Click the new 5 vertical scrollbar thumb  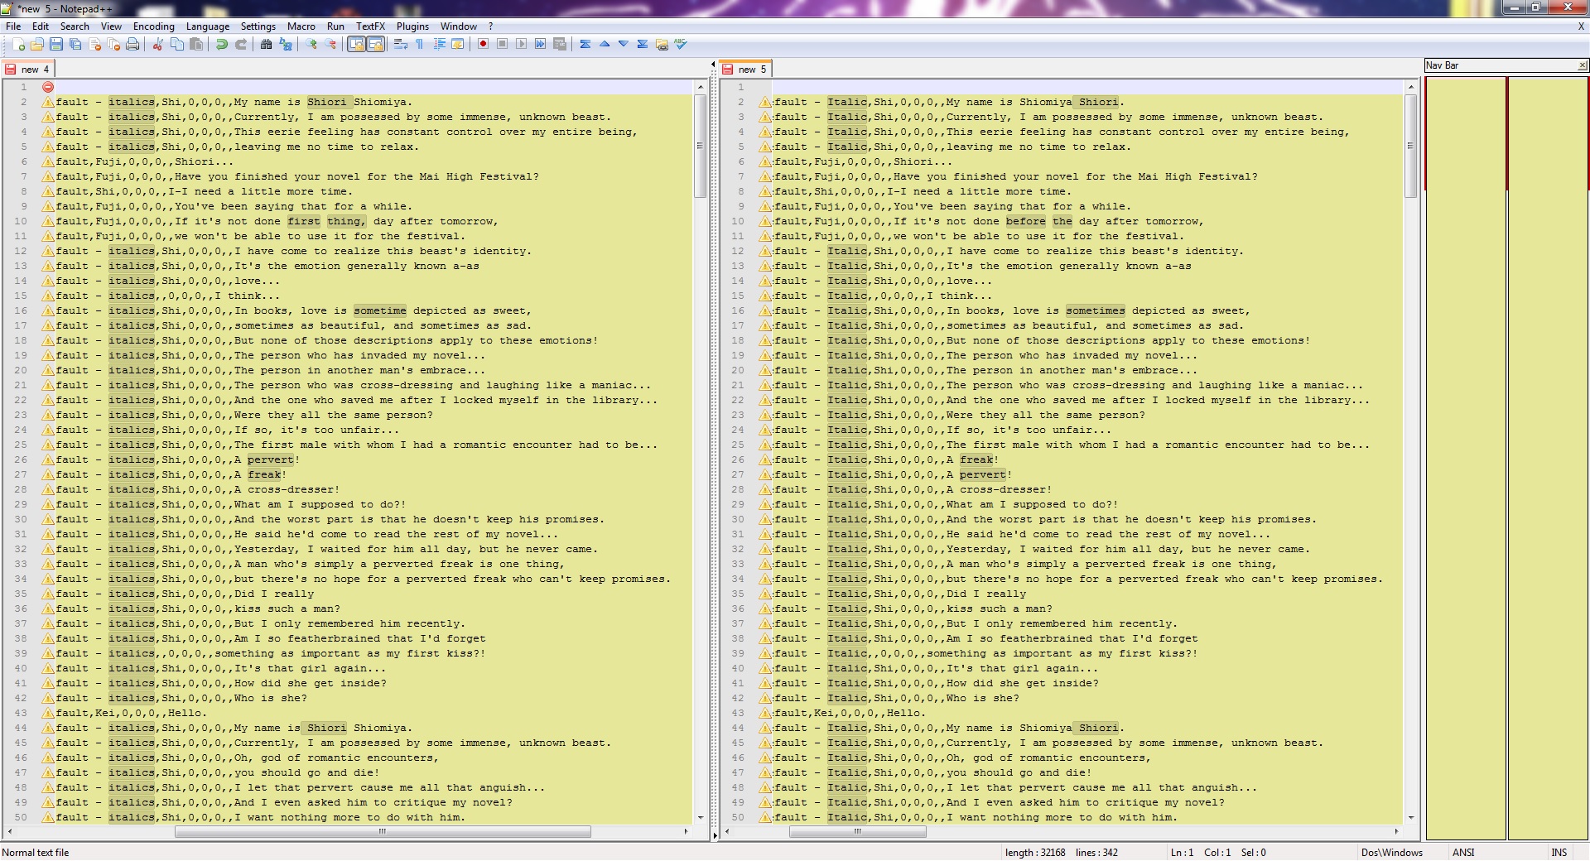(1411, 146)
